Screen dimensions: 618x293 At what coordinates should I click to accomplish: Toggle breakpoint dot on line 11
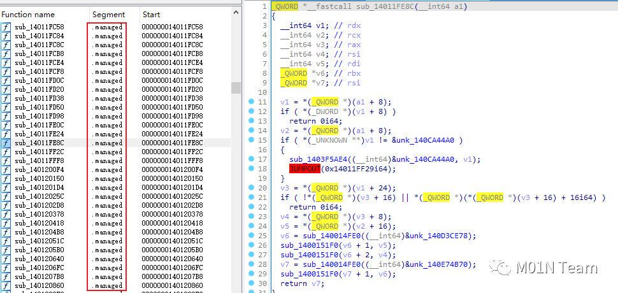tap(252, 103)
